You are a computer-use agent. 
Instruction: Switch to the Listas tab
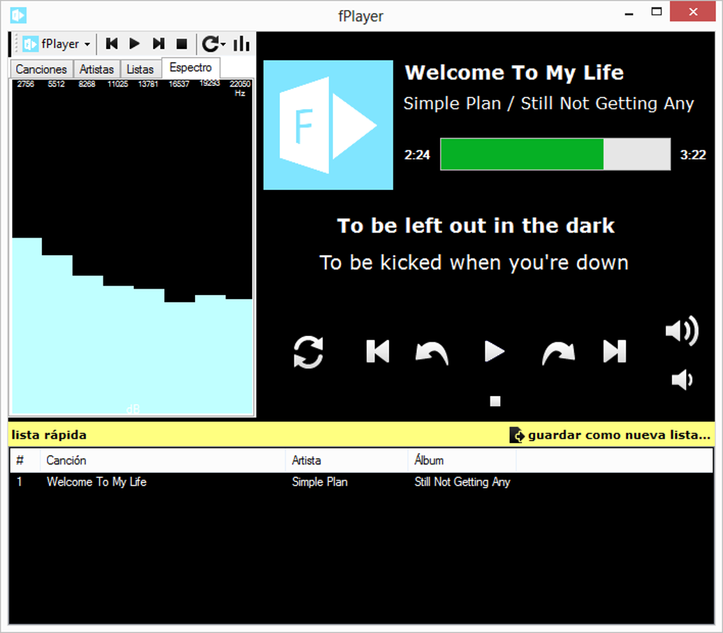click(140, 69)
